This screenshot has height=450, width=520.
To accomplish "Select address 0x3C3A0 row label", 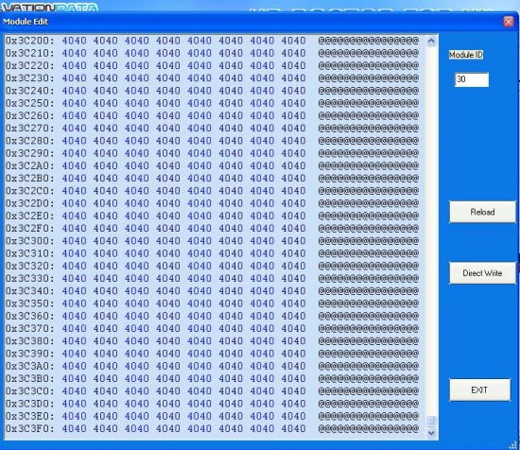I will [29, 366].
